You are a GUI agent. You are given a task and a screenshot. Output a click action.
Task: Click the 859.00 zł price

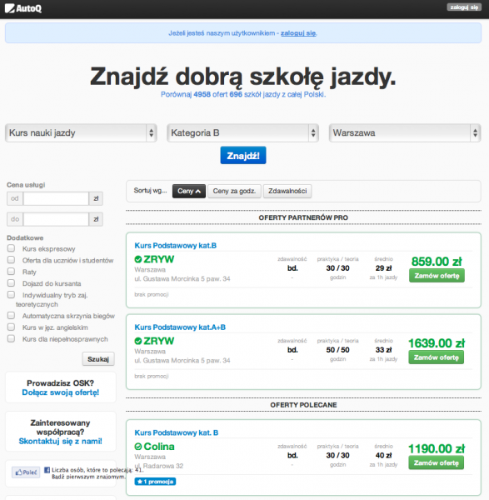[x=437, y=262]
